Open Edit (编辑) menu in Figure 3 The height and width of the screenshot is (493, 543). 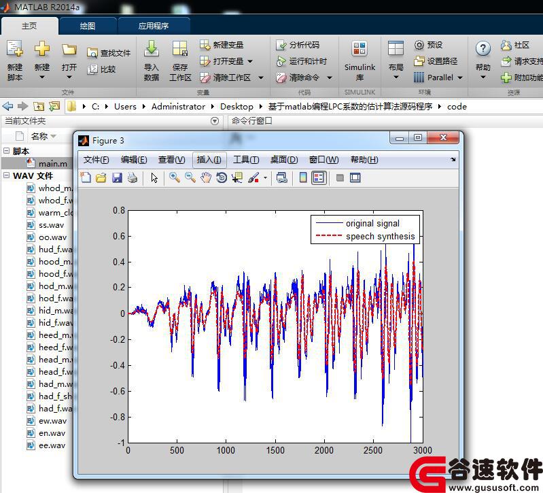[x=134, y=160]
